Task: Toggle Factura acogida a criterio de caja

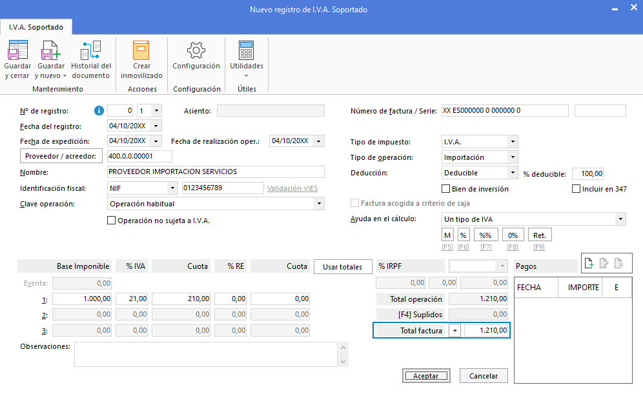Action: (x=354, y=203)
